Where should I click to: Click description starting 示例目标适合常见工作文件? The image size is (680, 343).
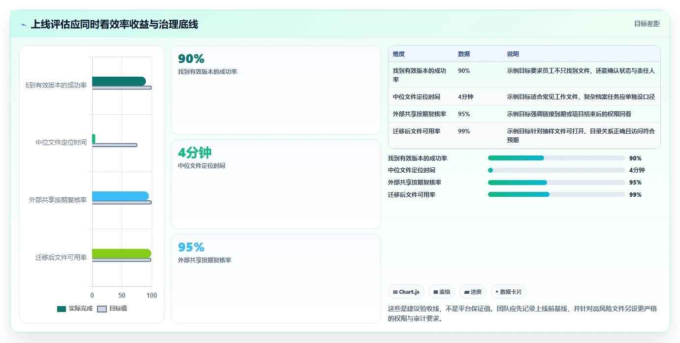pyautogui.click(x=581, y=97)
